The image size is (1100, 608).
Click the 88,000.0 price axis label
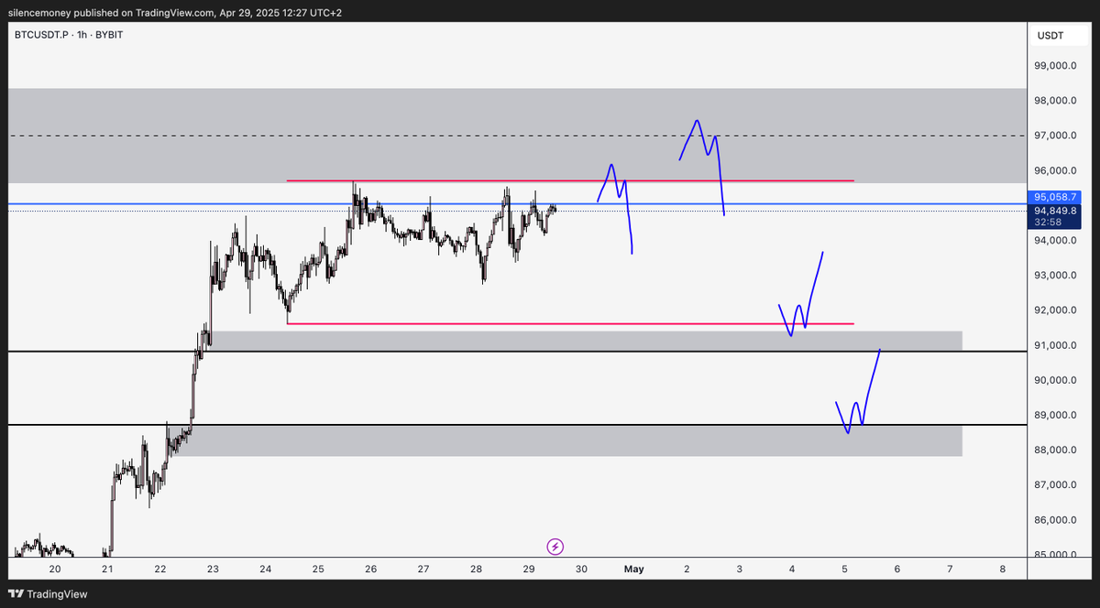click(x=1055, y=450)
